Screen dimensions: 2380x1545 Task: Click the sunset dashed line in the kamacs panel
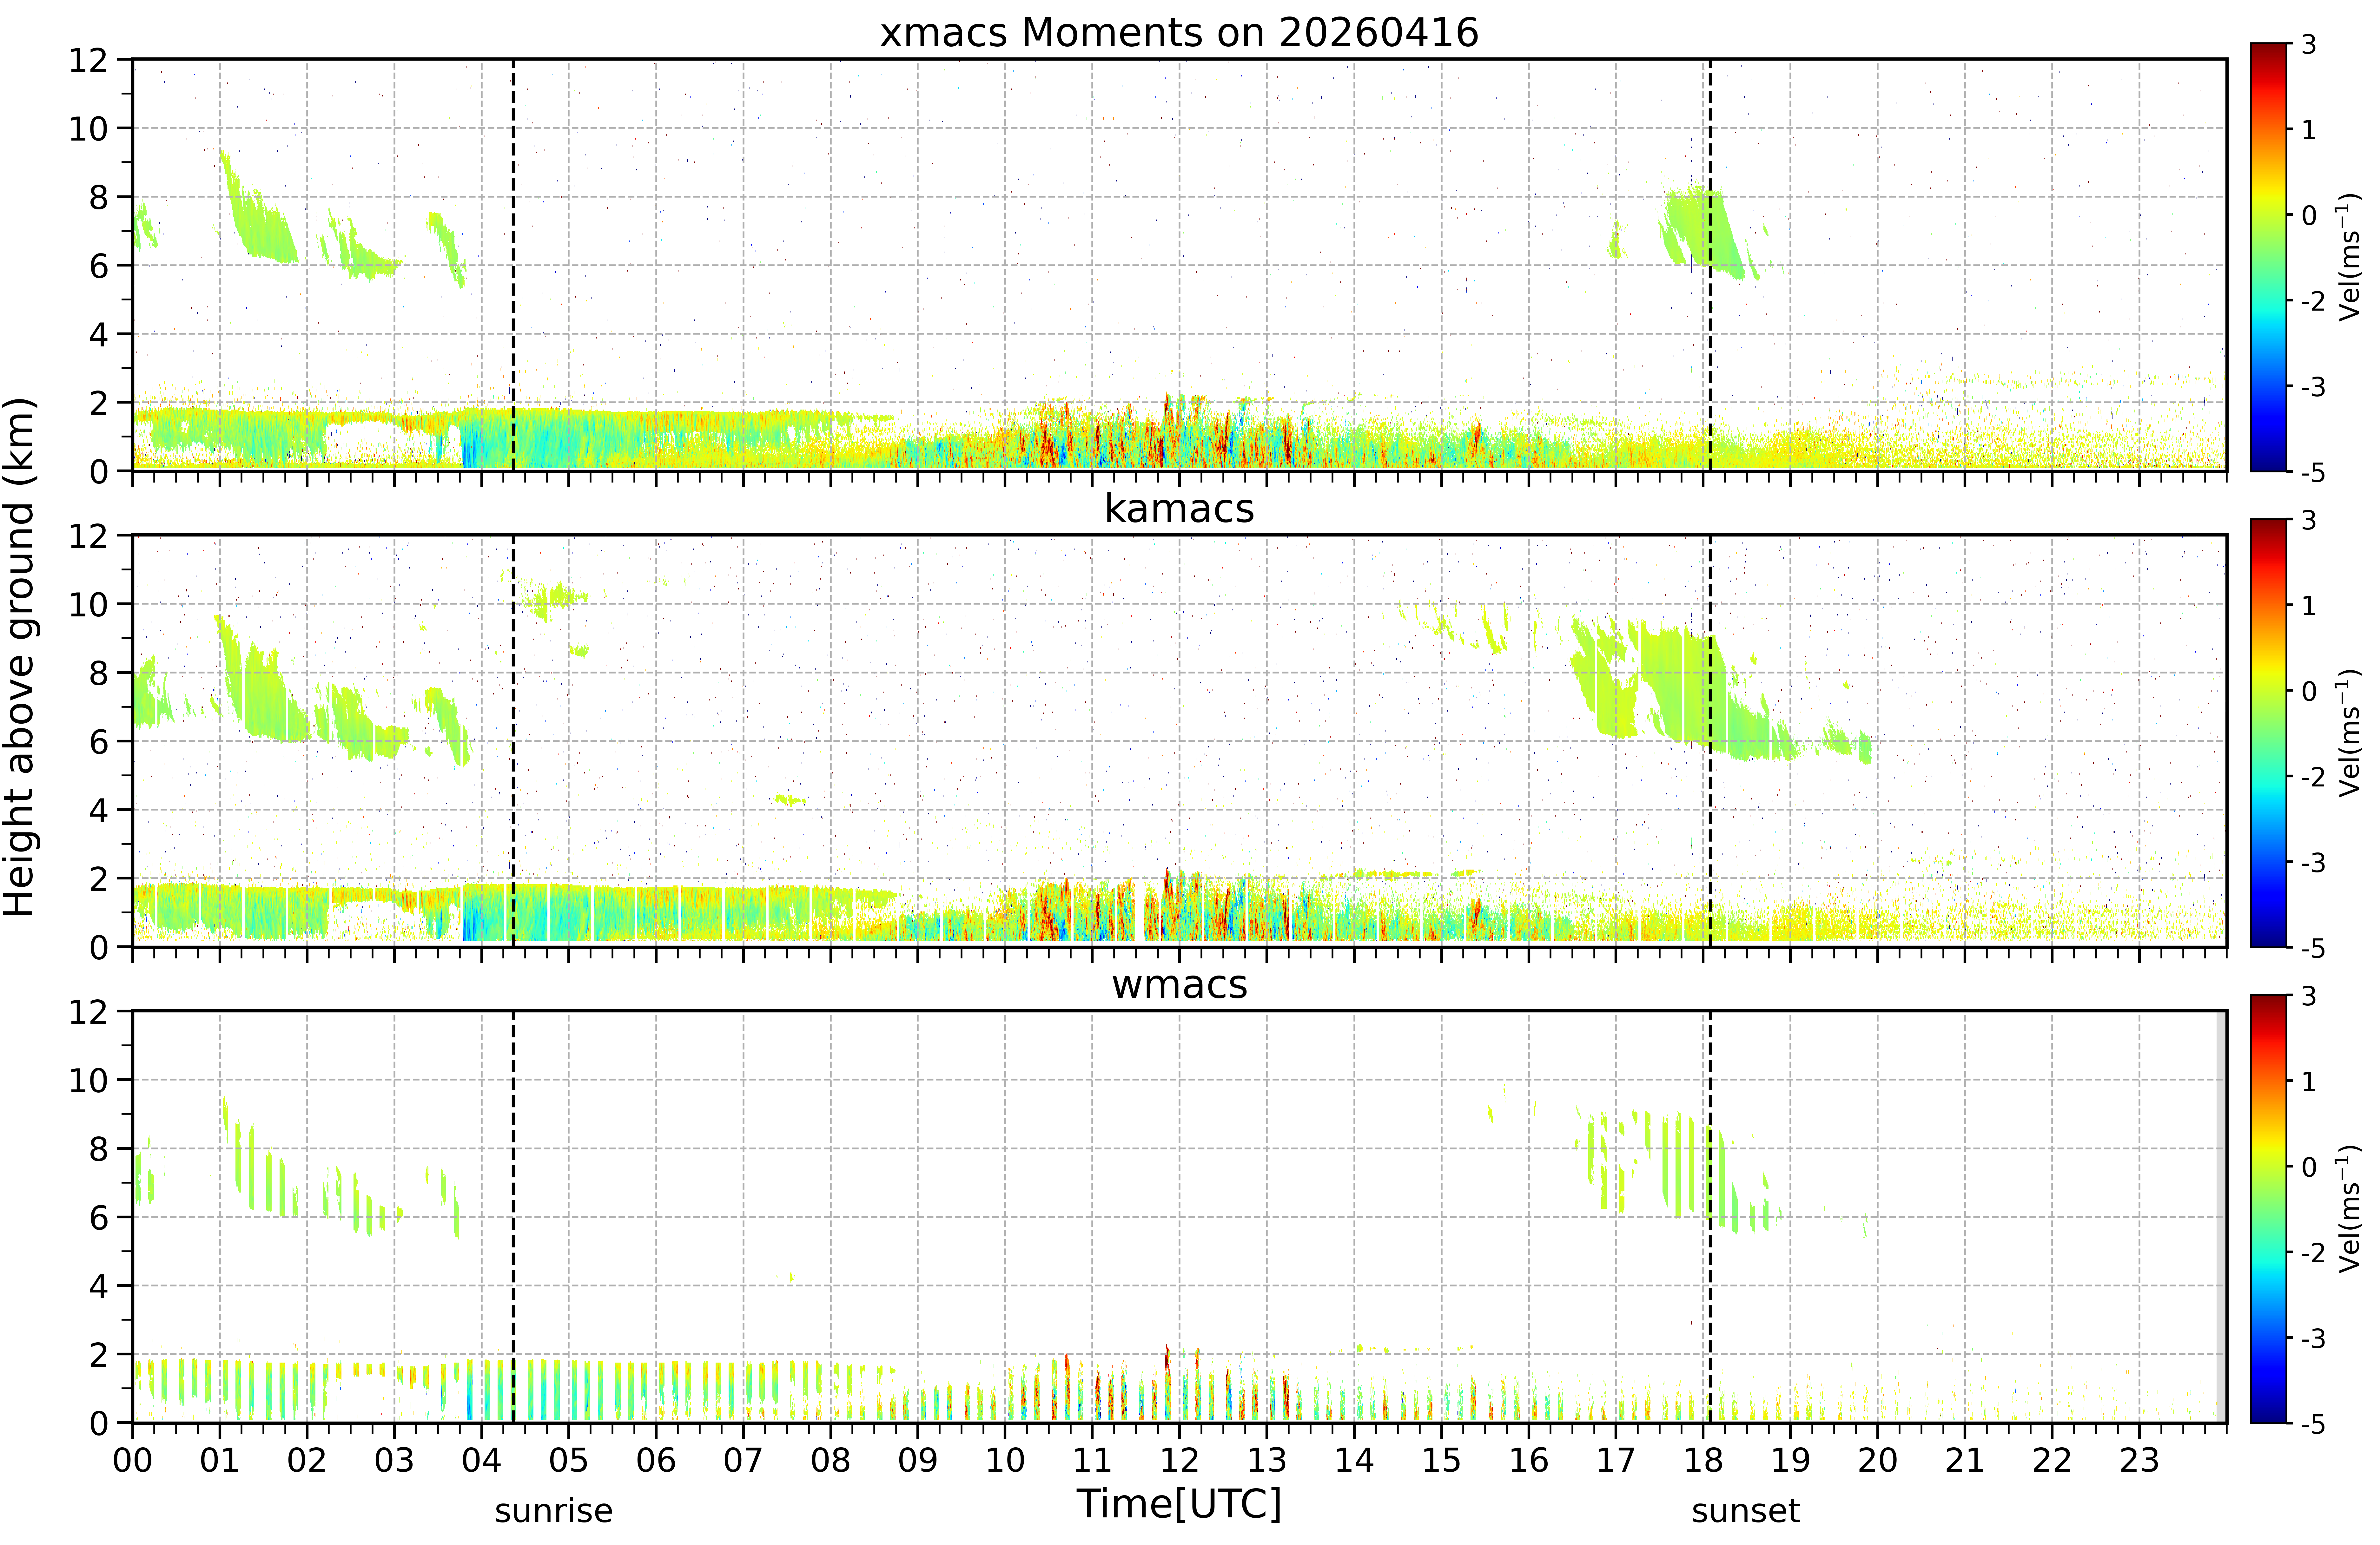(1710, 741)
